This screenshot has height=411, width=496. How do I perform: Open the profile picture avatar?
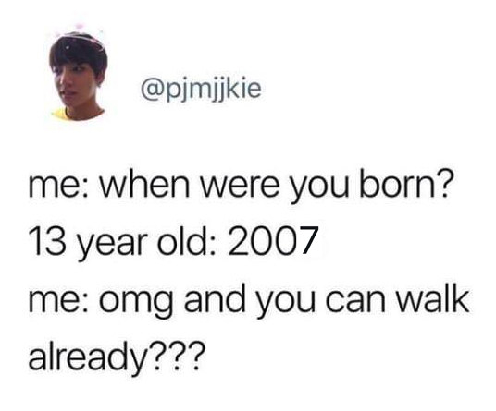click(x=78, y=76)
